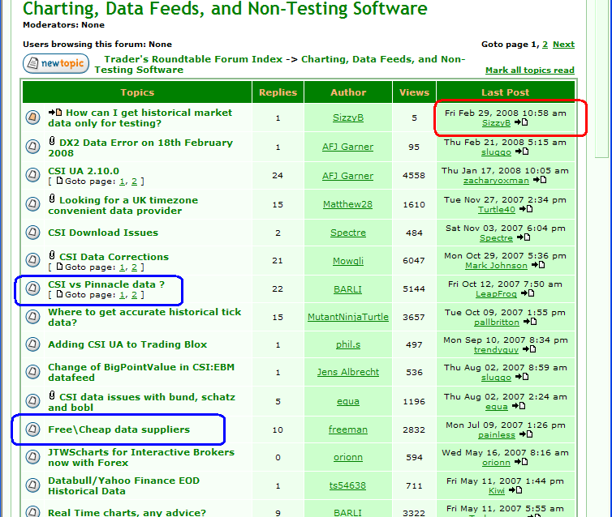Image resolution: width=612 pixels, height=517 pixels.
Task: Click the new topic button
Action: point(56,63)
